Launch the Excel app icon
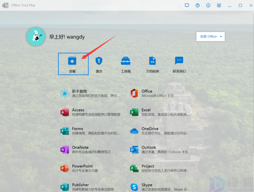The height and width of the screenshot is (192, 254). coord(134,112)
